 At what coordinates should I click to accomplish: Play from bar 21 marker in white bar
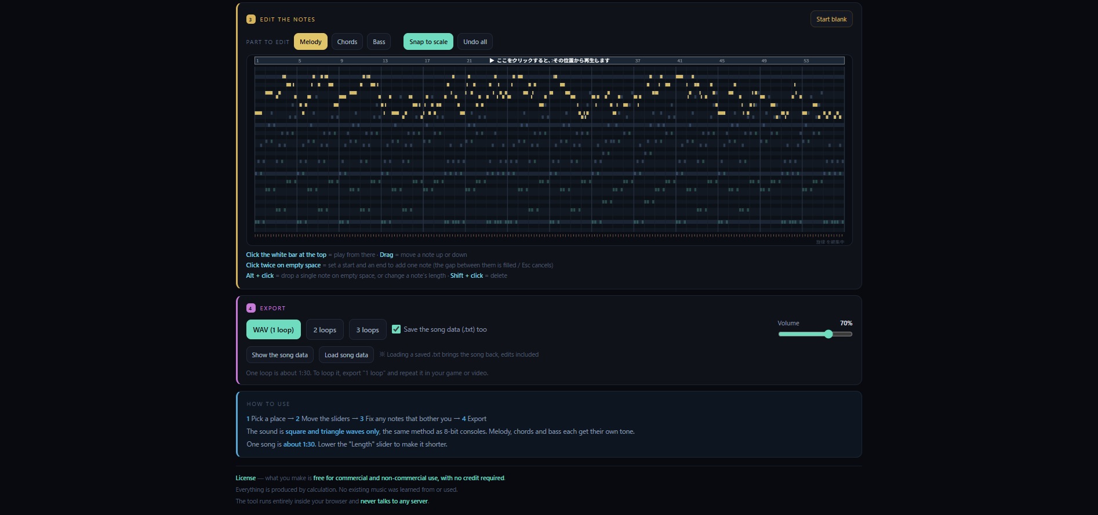point(470,61)
